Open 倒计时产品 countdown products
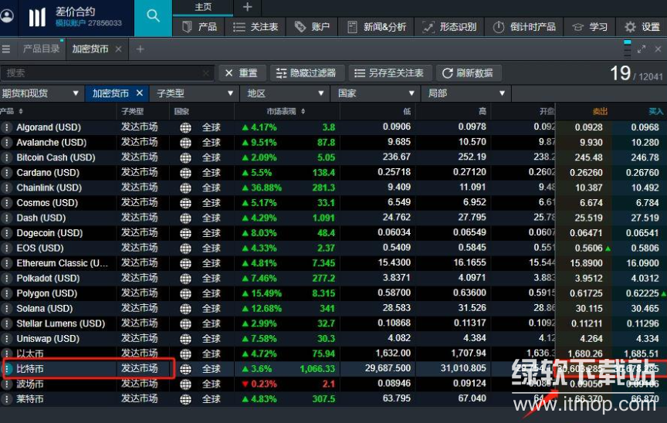The height and width of the screenshot is (423, 667). pos(525,27)
